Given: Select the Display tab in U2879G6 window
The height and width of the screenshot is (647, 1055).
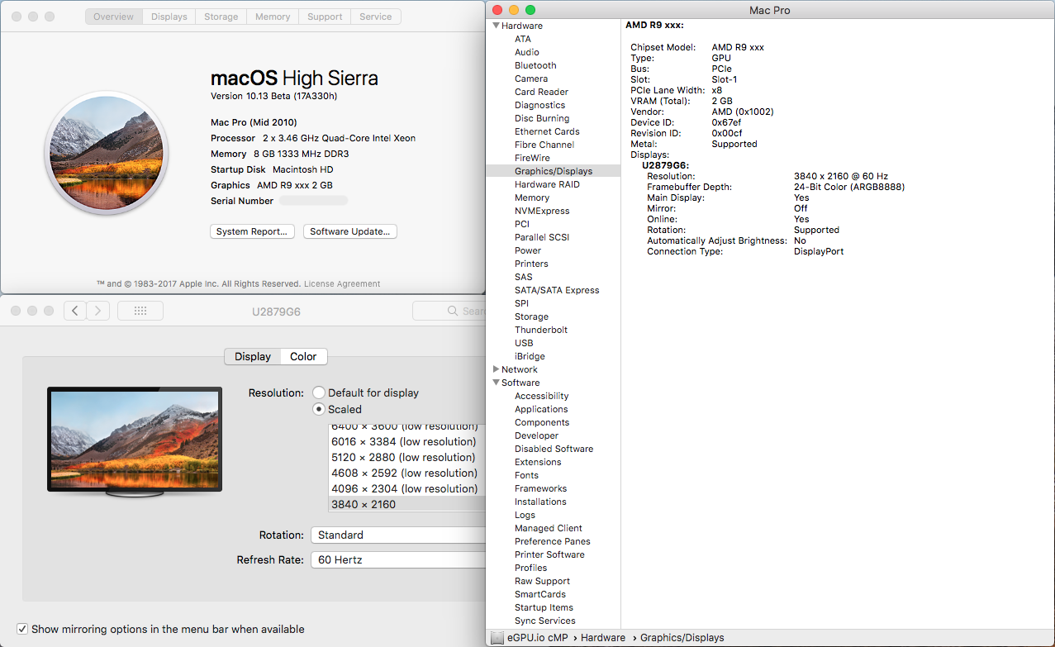Looking at the screenshot, I should coord(253,356).
